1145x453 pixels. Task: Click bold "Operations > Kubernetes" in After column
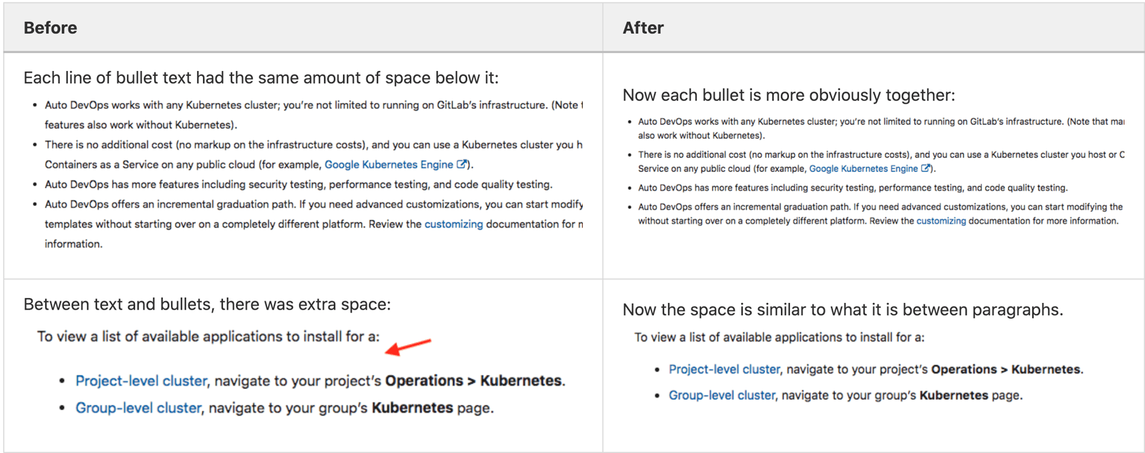point(1006,369)
